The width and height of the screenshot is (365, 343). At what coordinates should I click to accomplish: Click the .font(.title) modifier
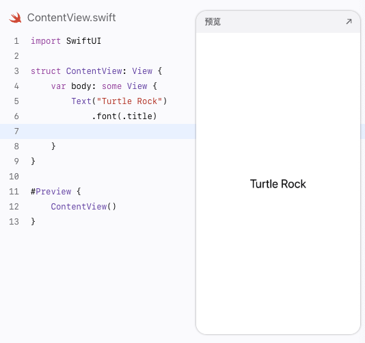click(124, 116)
